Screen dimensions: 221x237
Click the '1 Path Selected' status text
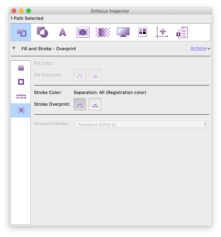27,18
